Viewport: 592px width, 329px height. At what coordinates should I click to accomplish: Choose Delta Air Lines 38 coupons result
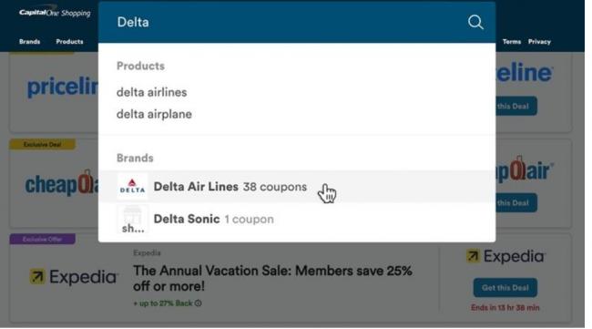[297, 187]
